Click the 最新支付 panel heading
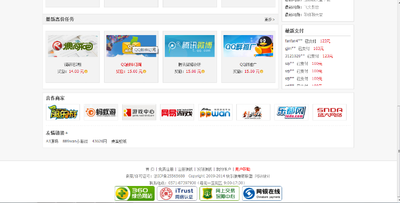400x203 pixels. 294,31
